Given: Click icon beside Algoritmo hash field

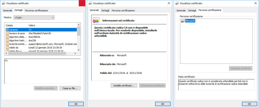Looking at the screenshot, I should (7, 40).
